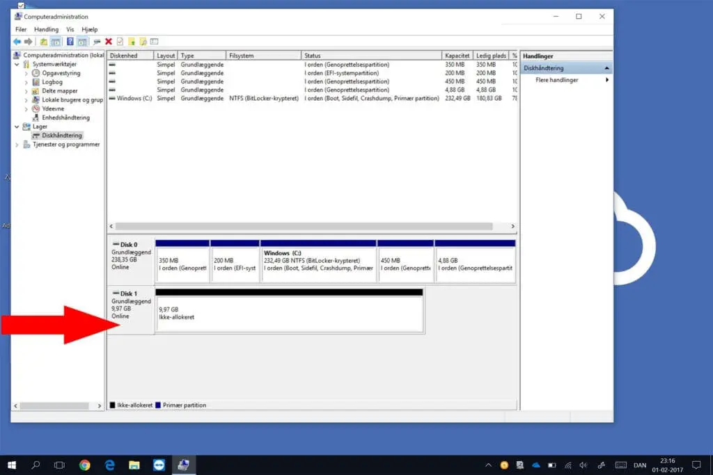Viewport: 713px width, 475px height.
Task: Select the 9,97 GB Ikke-allokeret unallocated space
Action: 289,314
